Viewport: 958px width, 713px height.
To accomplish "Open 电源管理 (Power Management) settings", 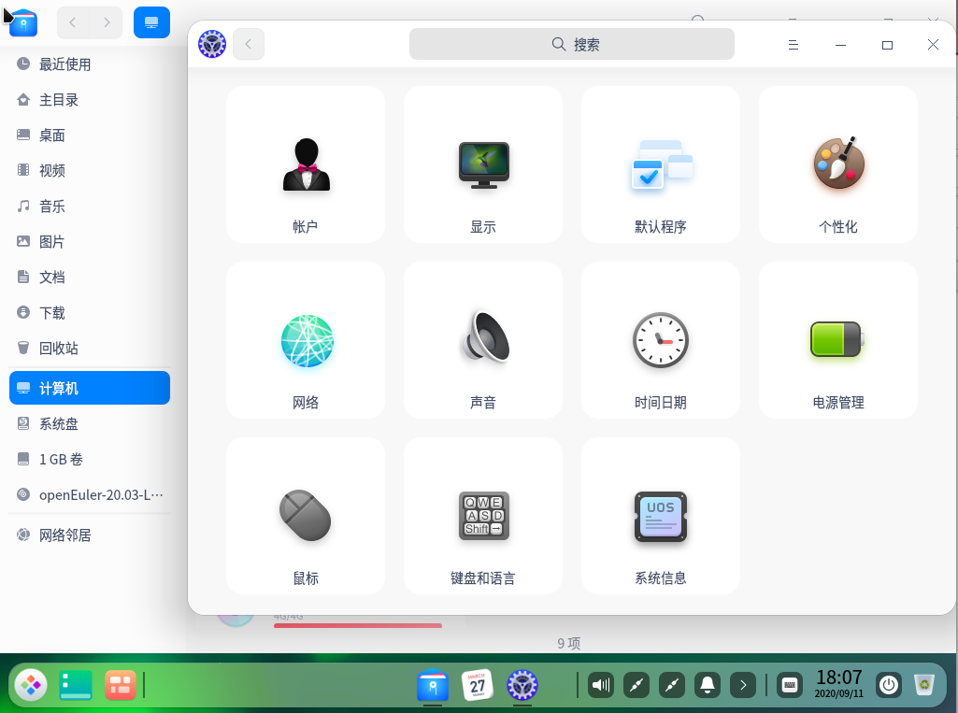I will click(x=838, y=340).
